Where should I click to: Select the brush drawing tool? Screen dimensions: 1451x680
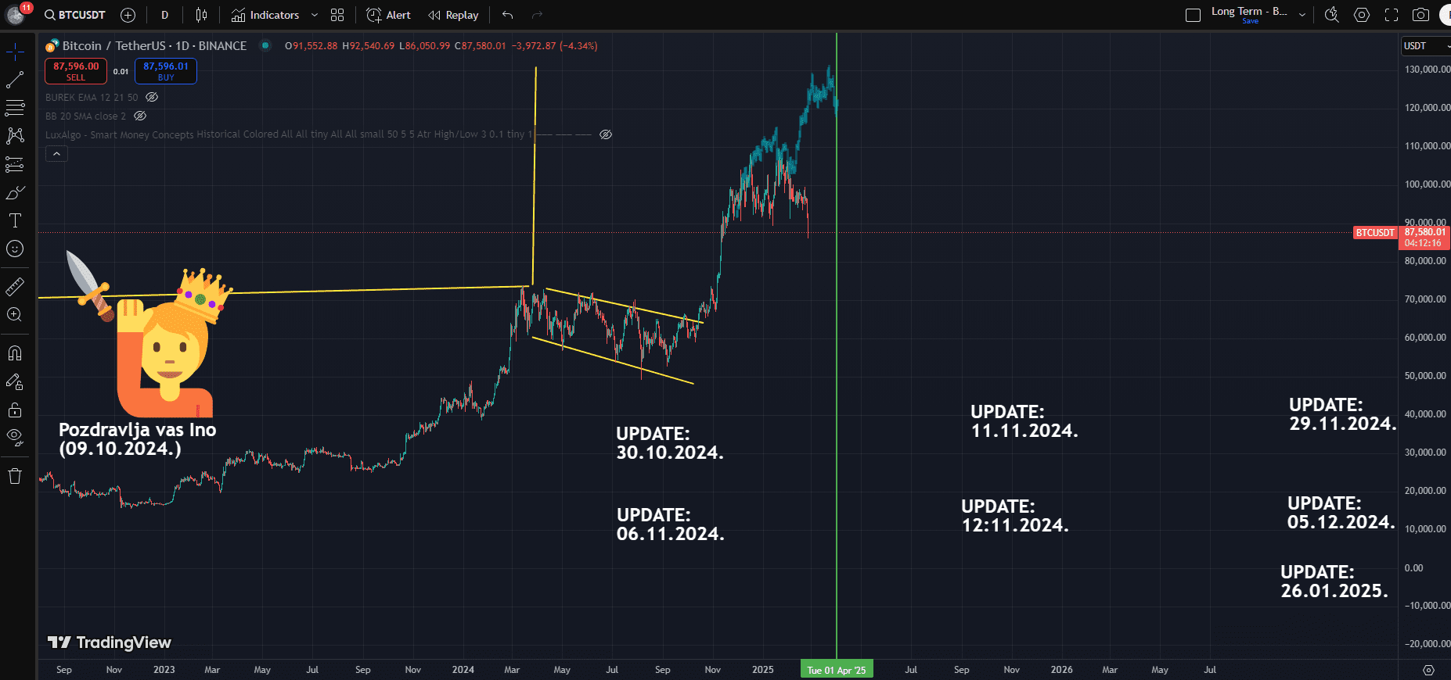(15, 192)
